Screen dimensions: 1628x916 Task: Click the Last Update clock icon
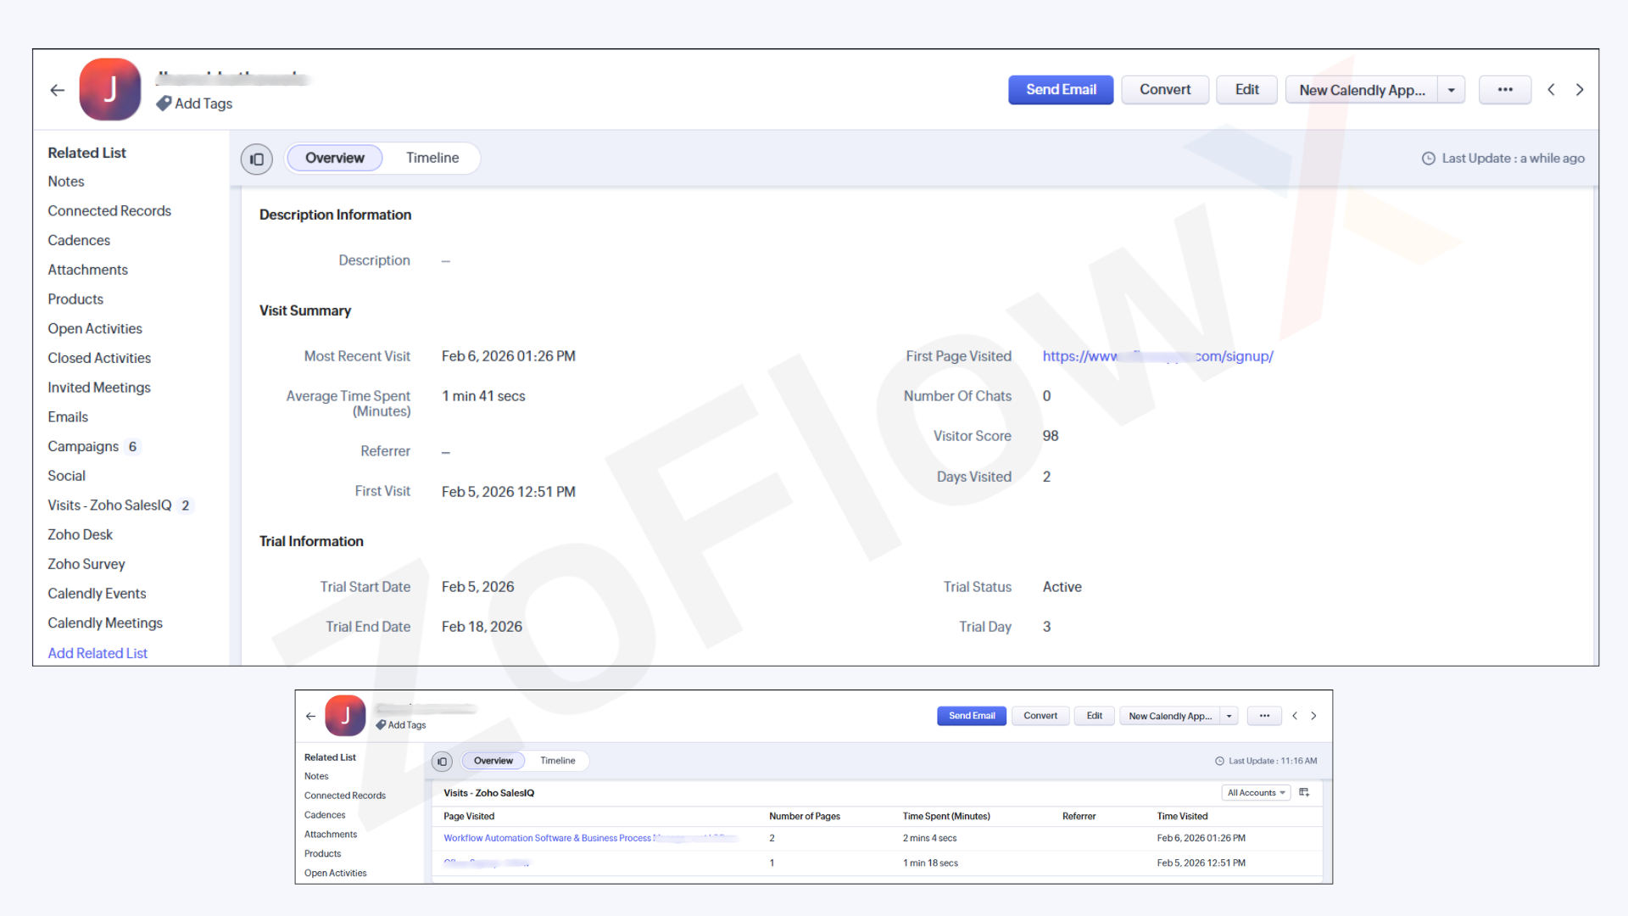1428,159
